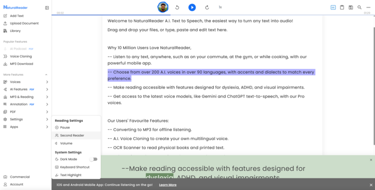The height and width of the screenshot is (190, 375).
Task: Click the MP3 & Reading icon
Action: pos(5,97)
